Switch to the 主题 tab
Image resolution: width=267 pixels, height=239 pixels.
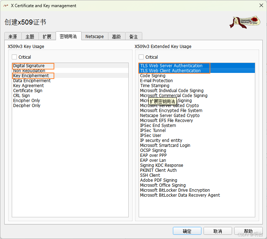tap(30, 36)
